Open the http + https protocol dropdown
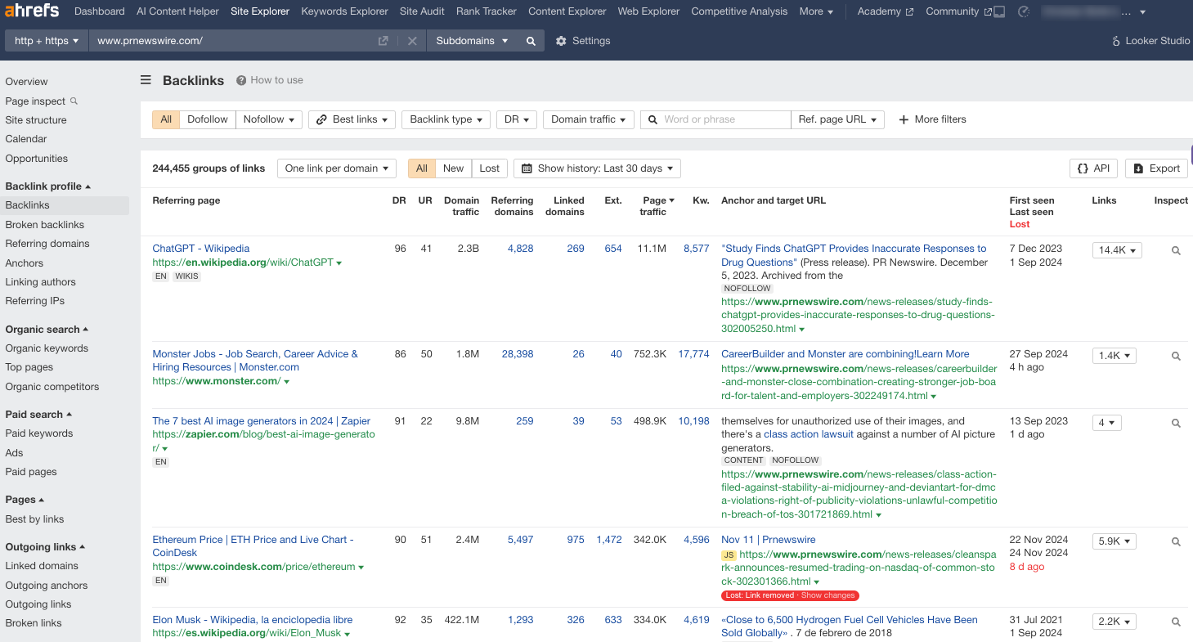 tap(47, 41)
